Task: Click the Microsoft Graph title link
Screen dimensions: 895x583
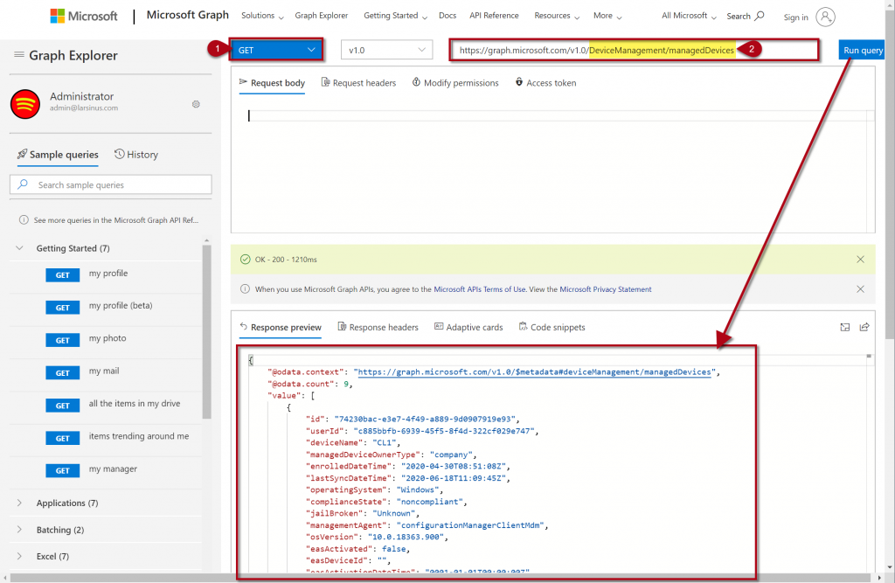Action: [x=188, y=15]
